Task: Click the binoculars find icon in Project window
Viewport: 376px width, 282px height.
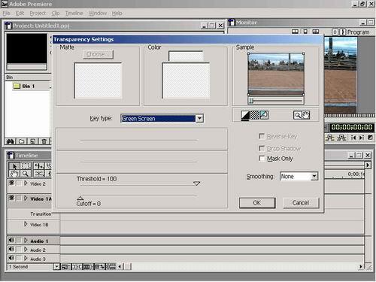Action: [x=11, y=141]
